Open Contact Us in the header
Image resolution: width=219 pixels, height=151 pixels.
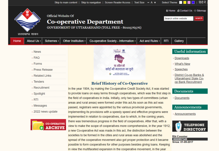(185, 11)
